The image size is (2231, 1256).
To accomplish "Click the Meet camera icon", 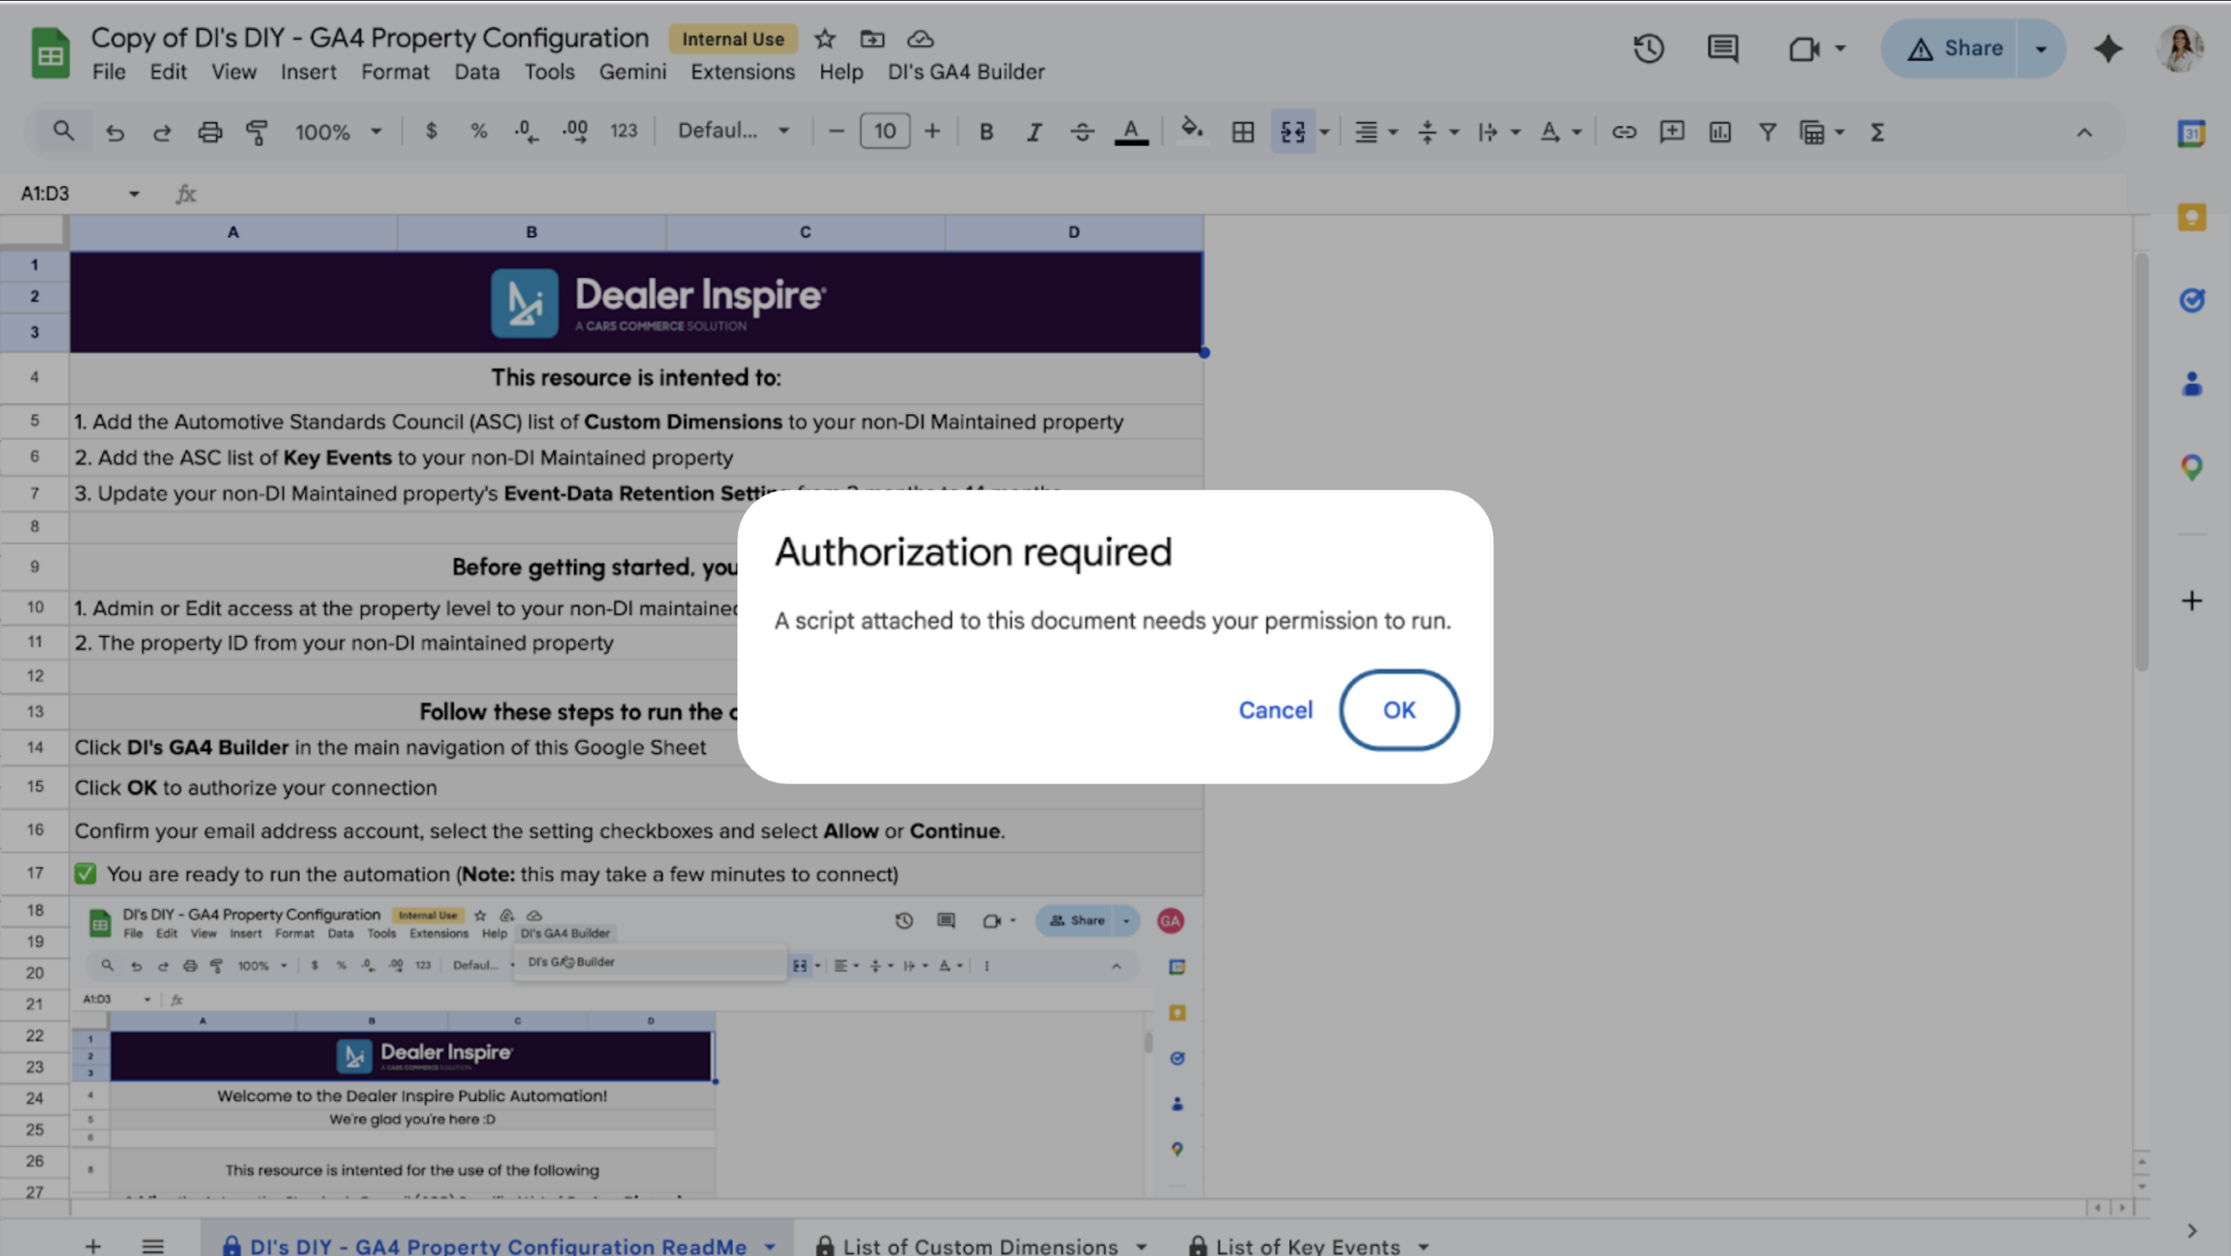I will tap(1803, 48).
